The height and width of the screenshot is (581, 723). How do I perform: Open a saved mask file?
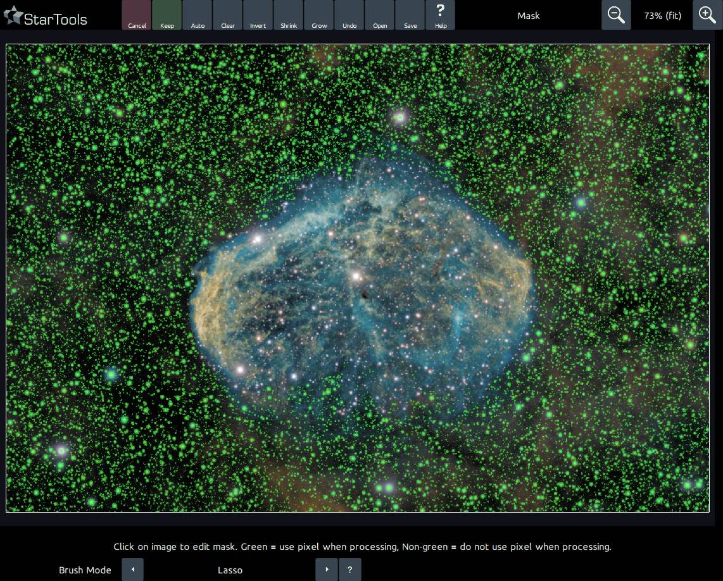380,15
